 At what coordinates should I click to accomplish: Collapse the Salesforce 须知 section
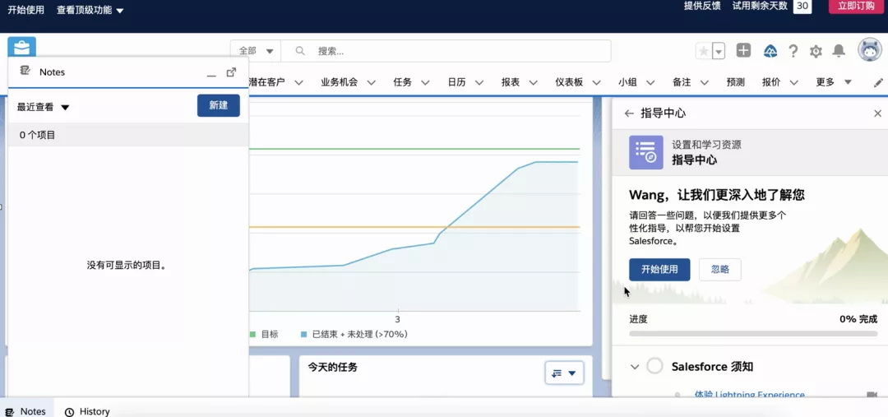tap(635, 367)
